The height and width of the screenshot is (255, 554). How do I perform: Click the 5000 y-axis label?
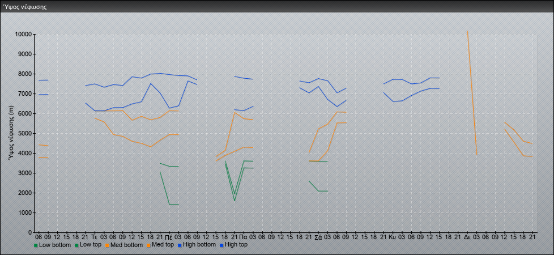(25, 133)
